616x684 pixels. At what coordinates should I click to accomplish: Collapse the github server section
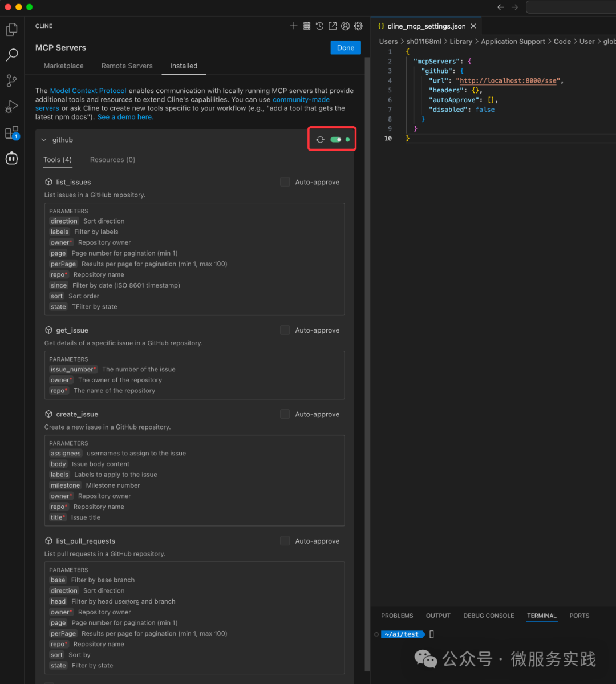click(43, 140)
